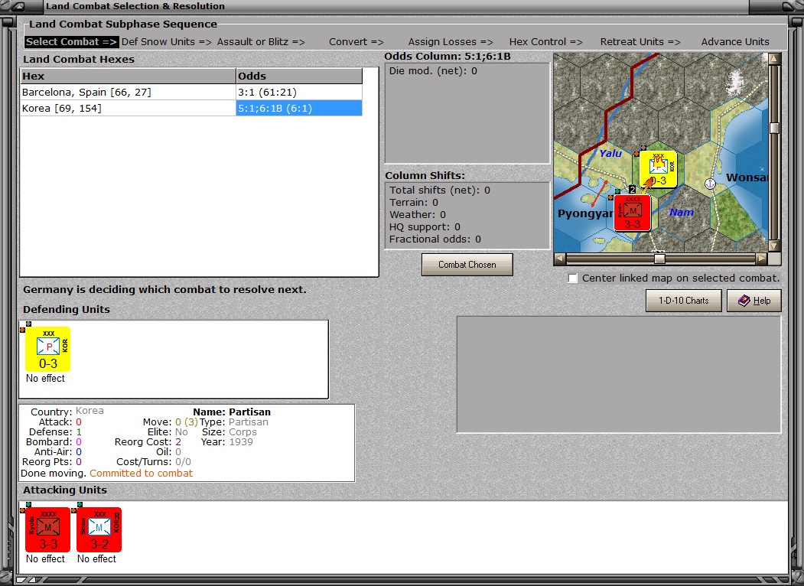Select the attacking Kyoto 3-3 unit counter
Image resolution: width=804 pixels, height=586 pixels.
(47, 529)
